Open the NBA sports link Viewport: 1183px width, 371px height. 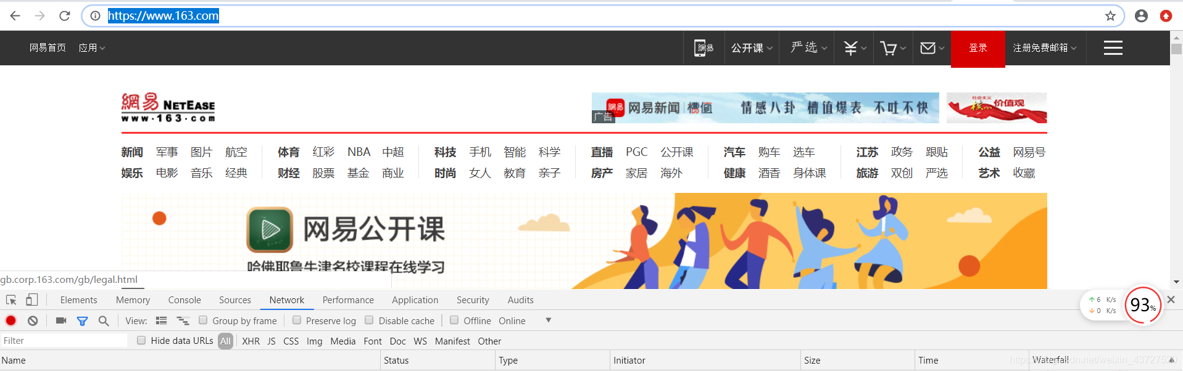click(359, 152)
